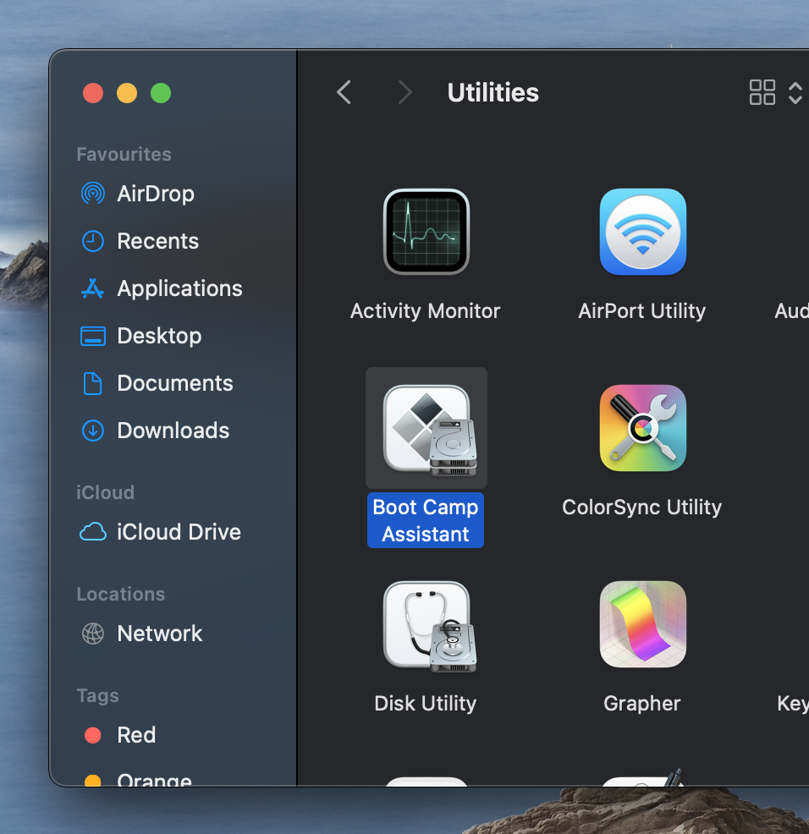Viewport: 809px width, 834px height.
Task: Click the Favourites section header
Action: tap(124, 154)
